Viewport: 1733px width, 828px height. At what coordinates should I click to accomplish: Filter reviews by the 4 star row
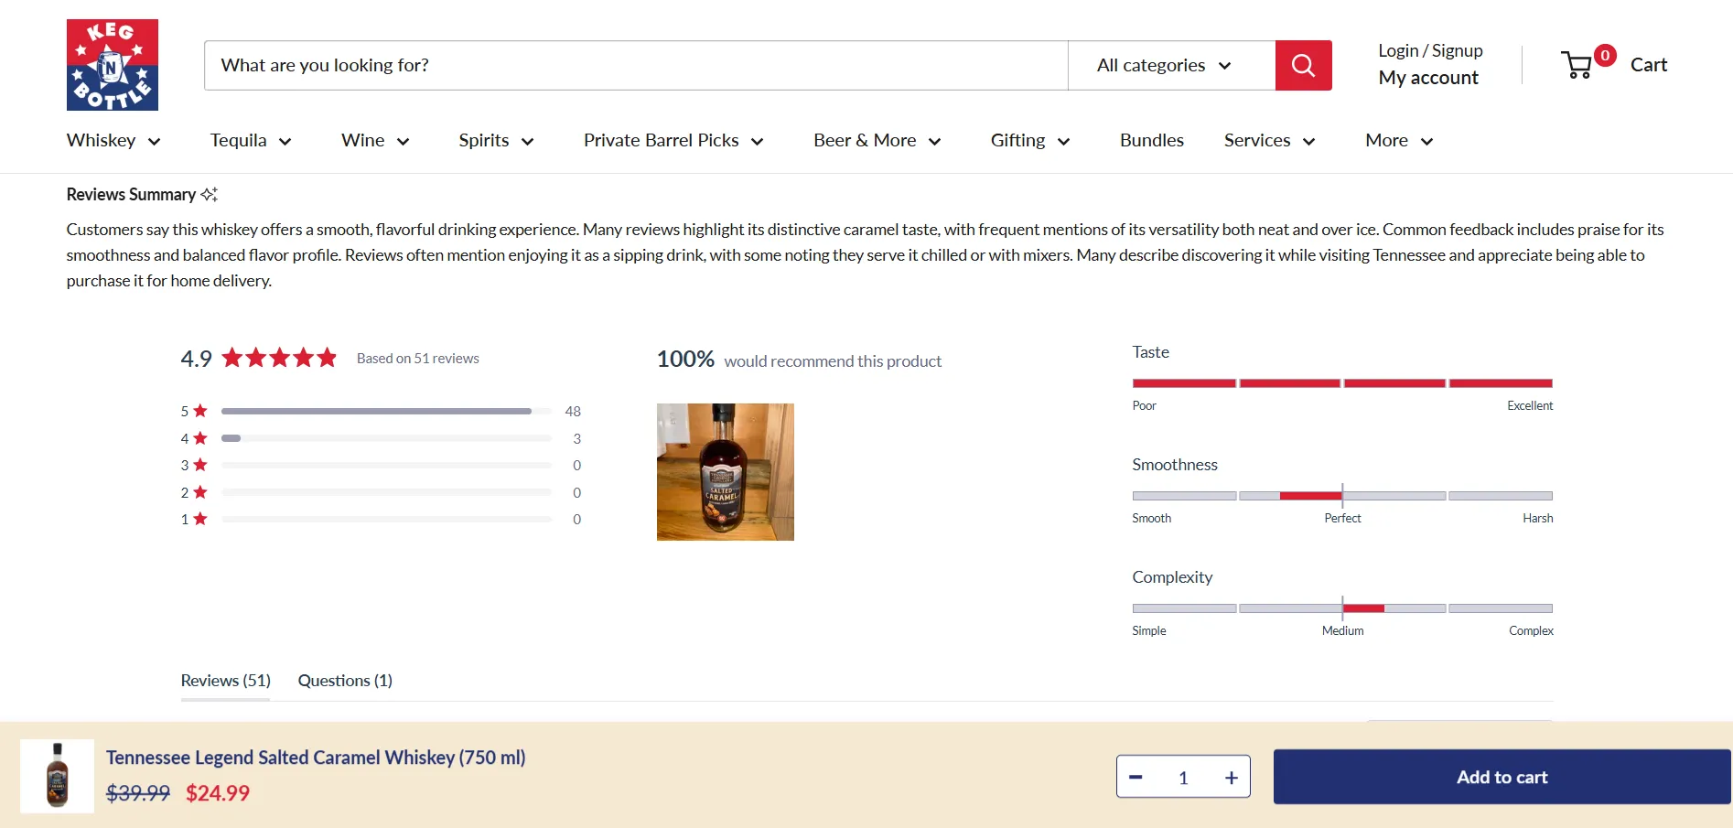pos(381,438)
